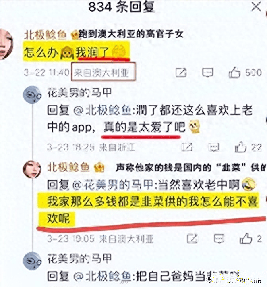Close the 834 replies panel
Screen dimensions: 267x287
point(256,7)
